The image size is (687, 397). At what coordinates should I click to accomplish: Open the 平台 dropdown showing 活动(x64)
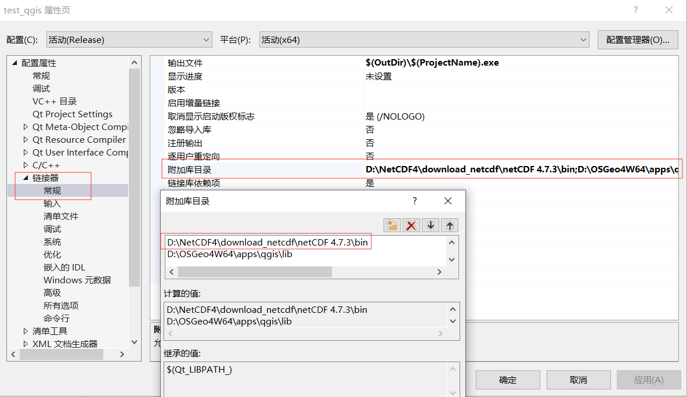(584, 39)
